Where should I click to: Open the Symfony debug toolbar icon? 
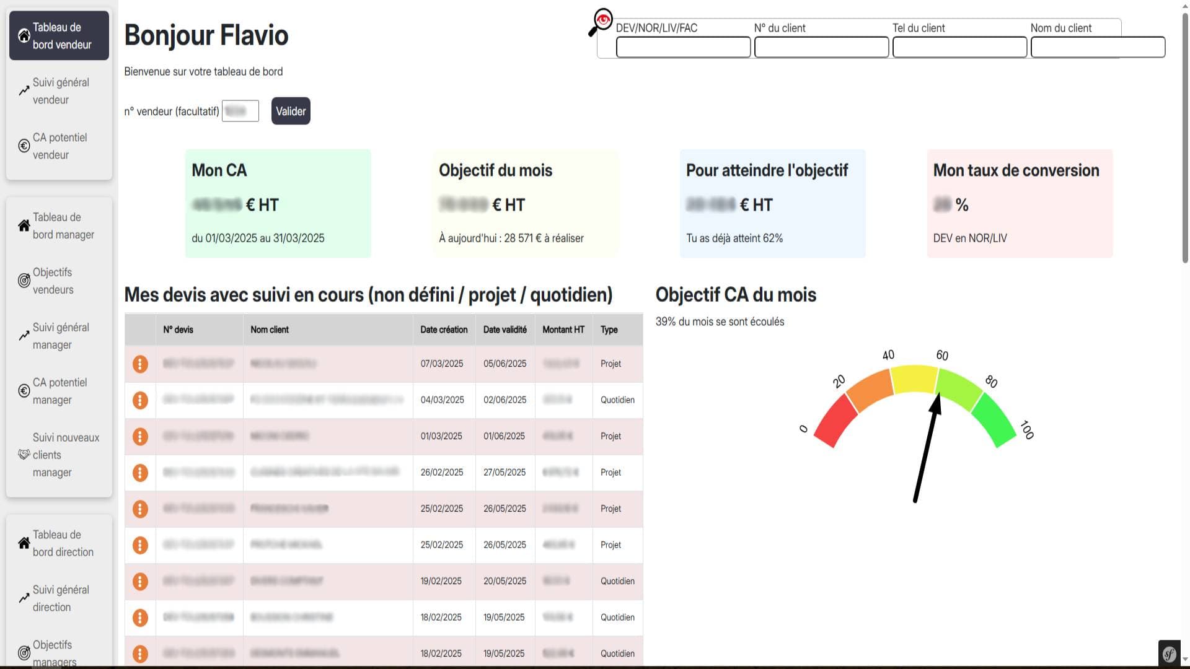pos(1170,653)
